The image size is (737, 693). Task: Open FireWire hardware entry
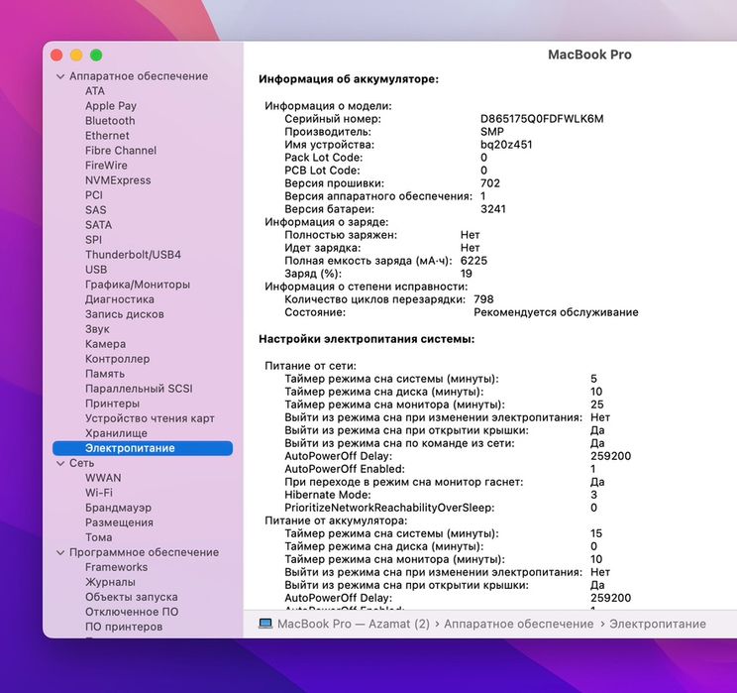pyautogui.click(x=106, y=166)
